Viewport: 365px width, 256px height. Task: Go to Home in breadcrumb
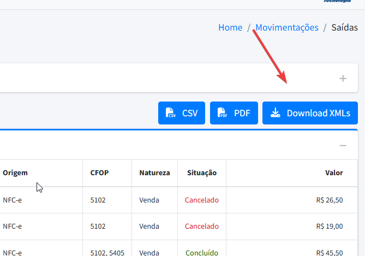(x=230, y=27)
